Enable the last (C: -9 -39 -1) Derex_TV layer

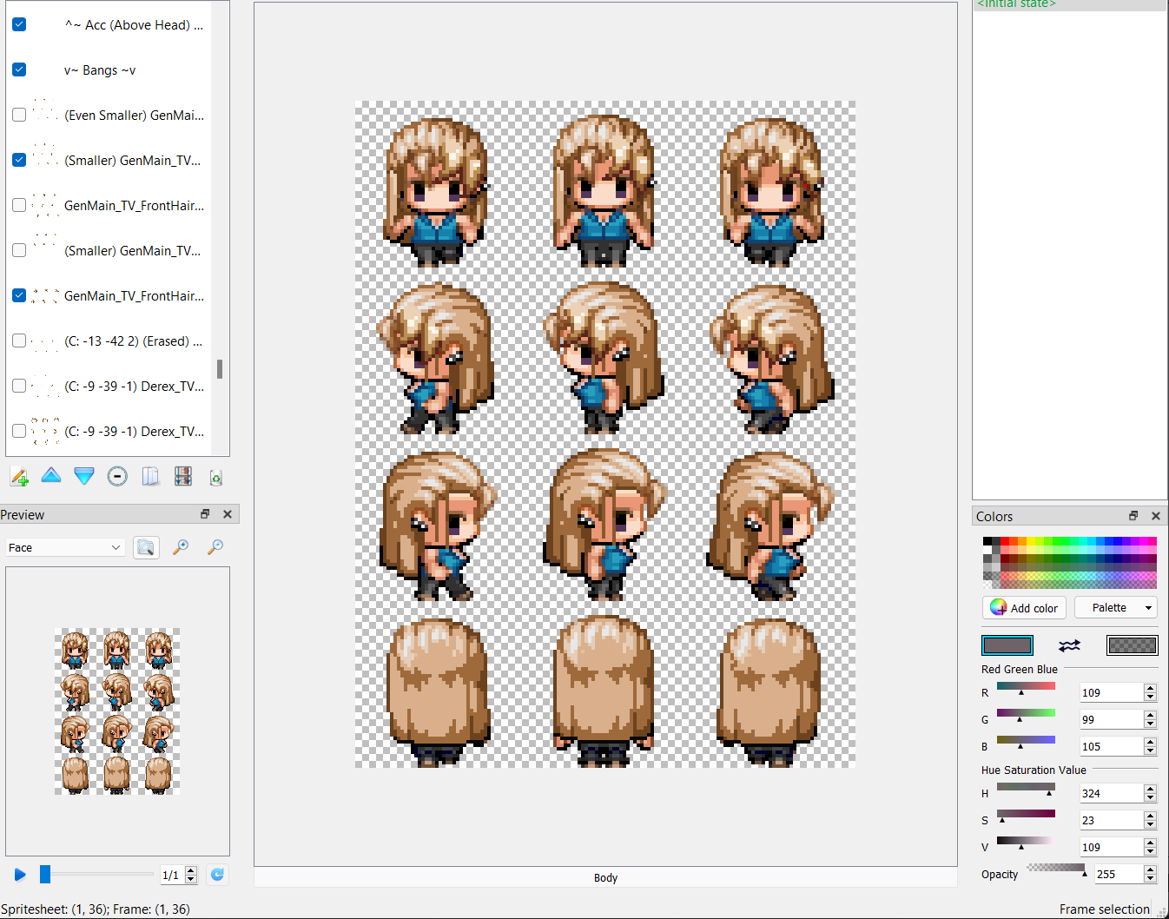click(19, 431)
